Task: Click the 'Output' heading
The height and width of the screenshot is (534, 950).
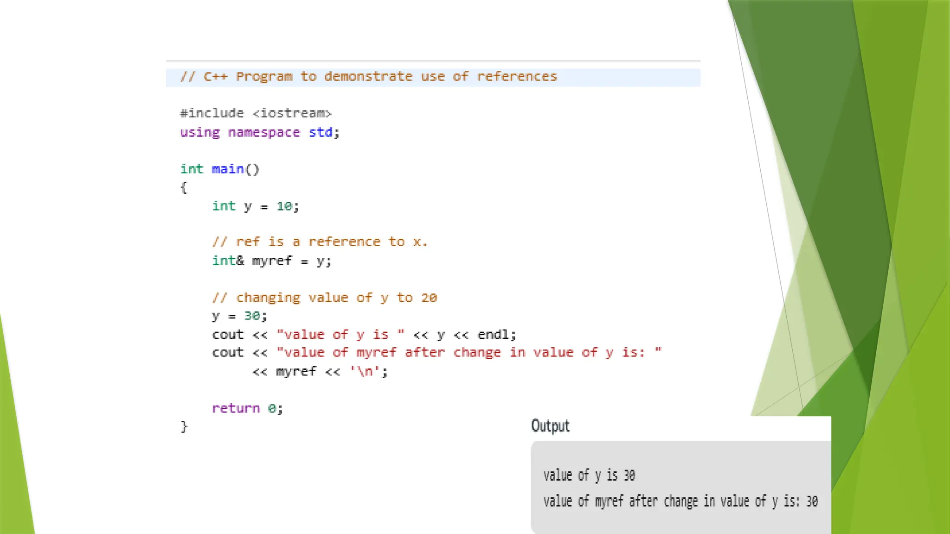Action: coord(550,426)
